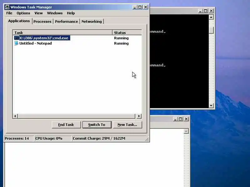Click the Running status of cmd.exe
Screen dimensions: 250x187
[121, 38]
